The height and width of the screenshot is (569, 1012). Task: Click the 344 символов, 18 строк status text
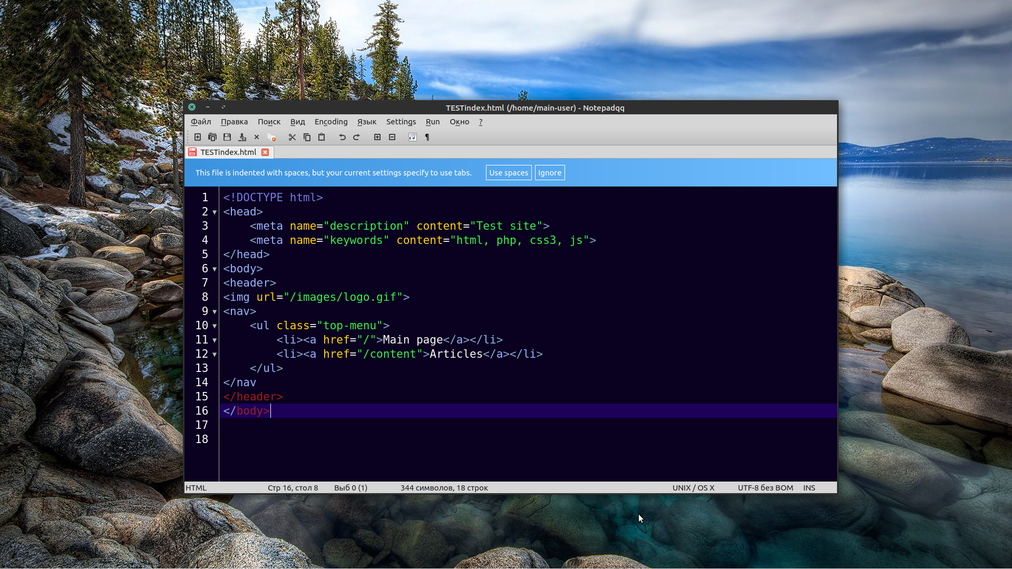444,488
